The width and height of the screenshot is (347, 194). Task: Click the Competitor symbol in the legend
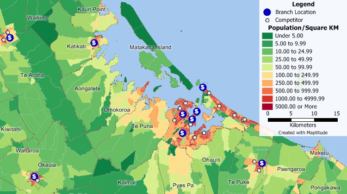point(266,20)
